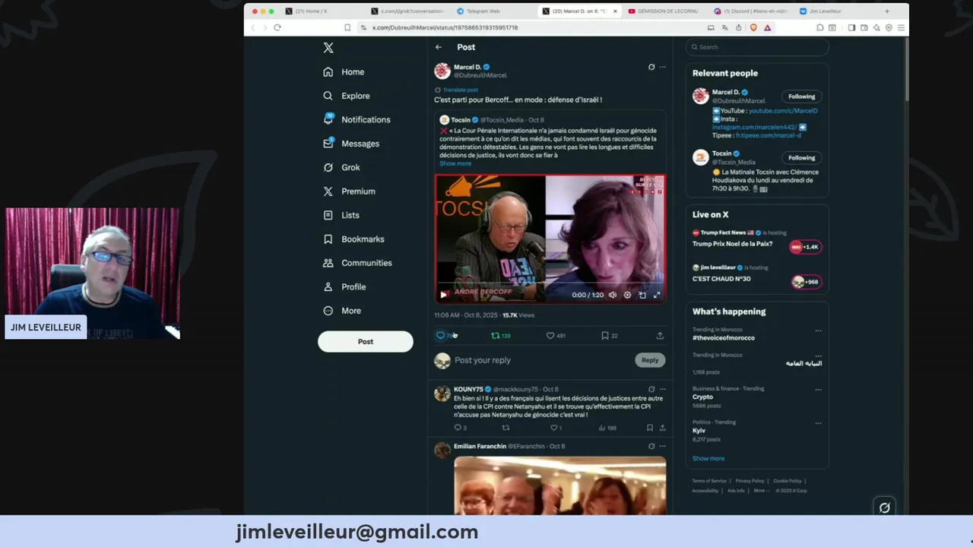Click the white Post button
This screenshot has height=547, width=973.
coord(366,342)
